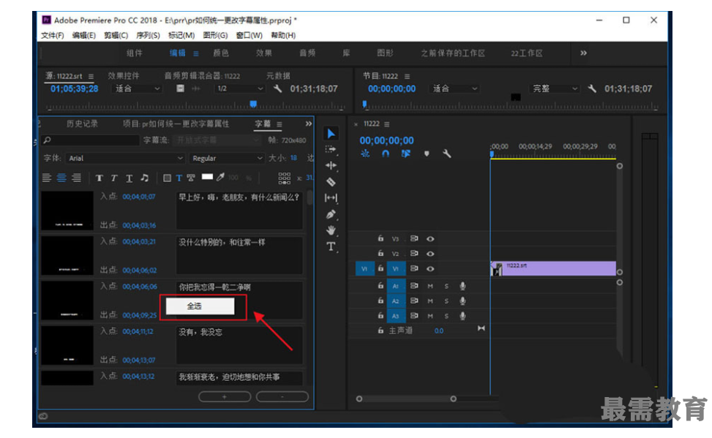This screenshot has height=438, width=712.
Task: Click the add caption plus button
Action: (224, 396)
